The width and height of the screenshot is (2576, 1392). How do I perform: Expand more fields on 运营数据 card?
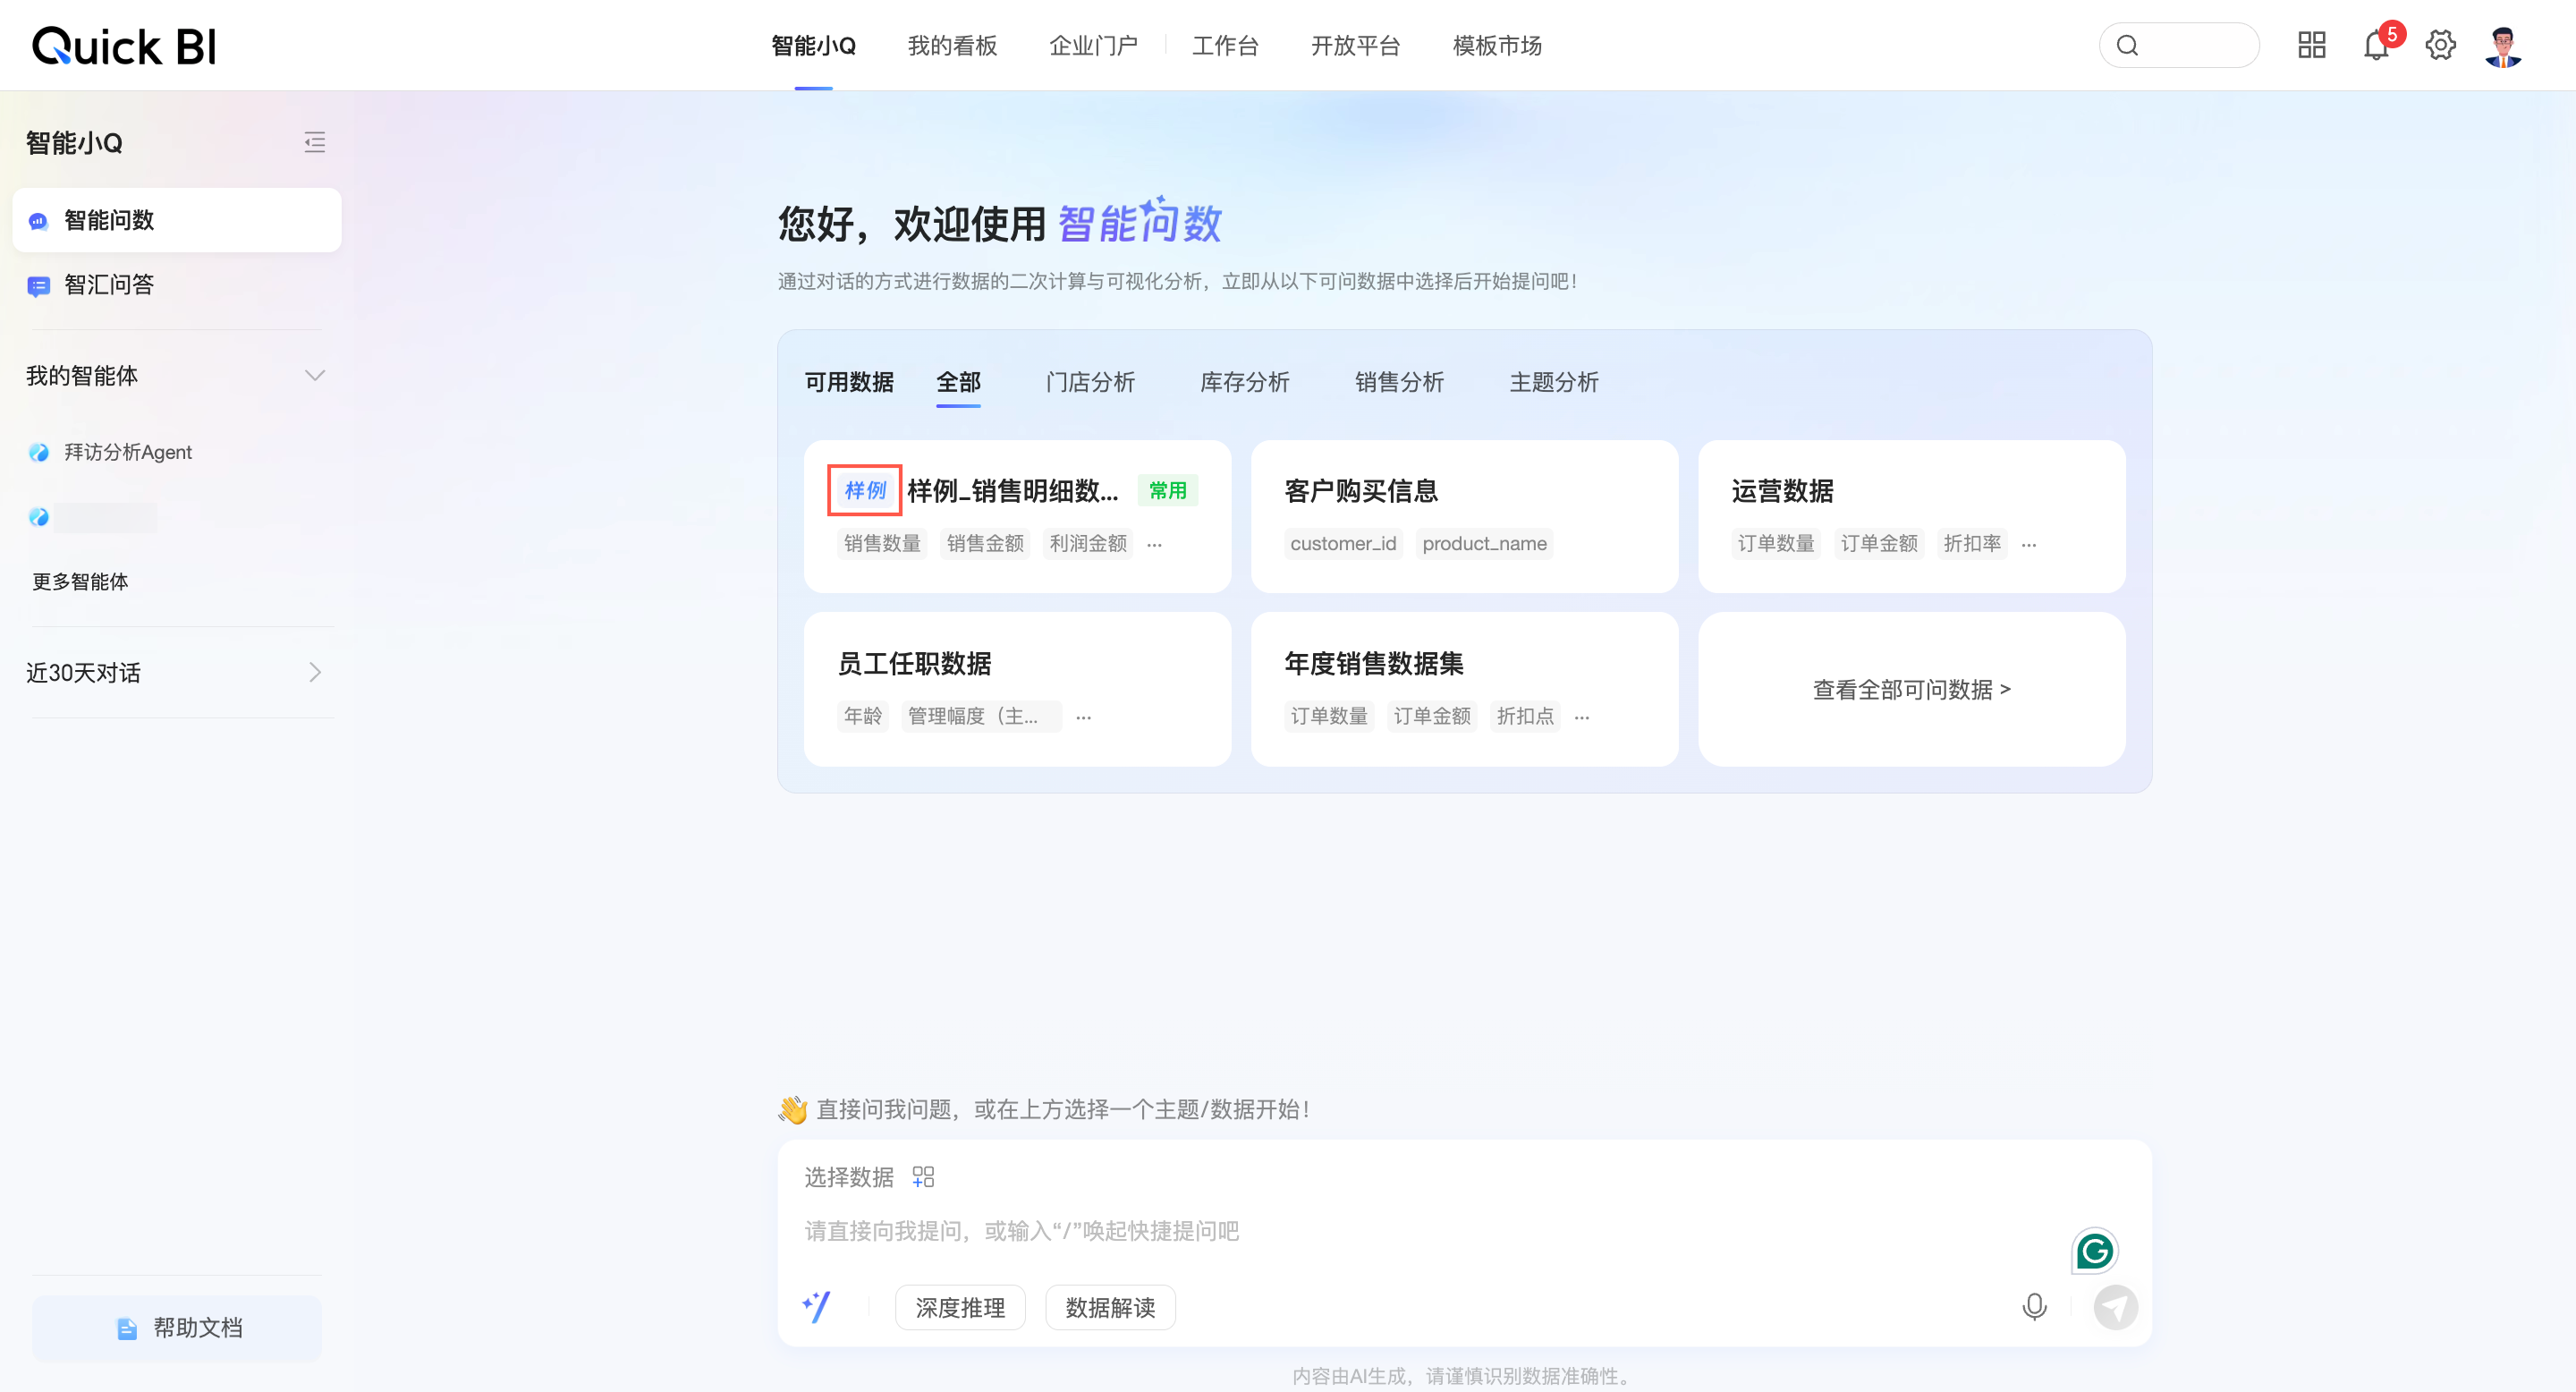click(2028, 544)
